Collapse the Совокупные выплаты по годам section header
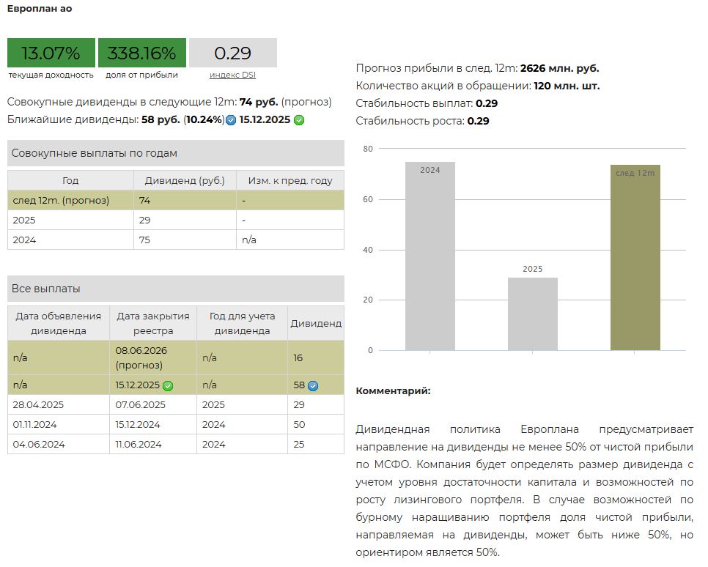This screenshot has width=708, height=567. point(175,153)
